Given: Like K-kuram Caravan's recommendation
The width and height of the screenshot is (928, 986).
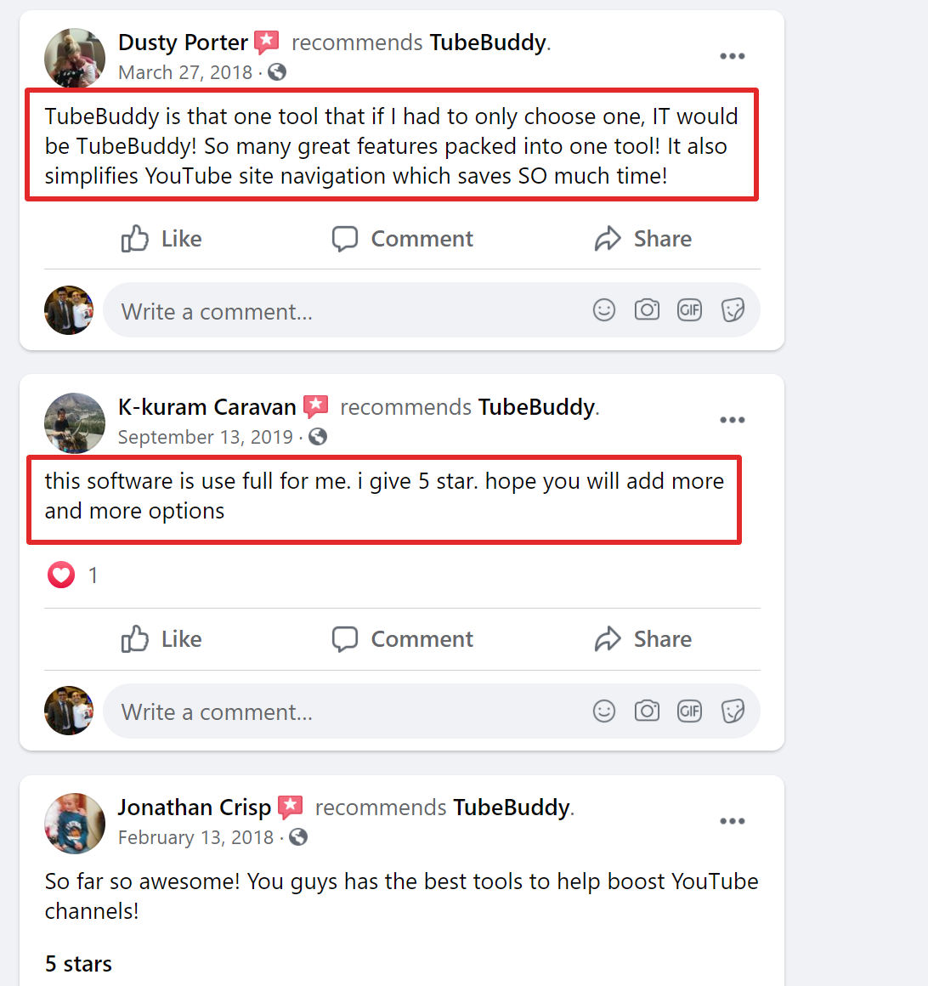Looking at the screenshot, I should 161,639.
